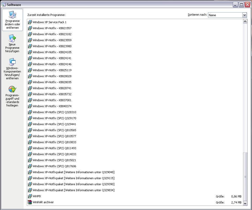Select Windows XP-Hotfix (SP2) Q810565 entry

click(54, 130)
